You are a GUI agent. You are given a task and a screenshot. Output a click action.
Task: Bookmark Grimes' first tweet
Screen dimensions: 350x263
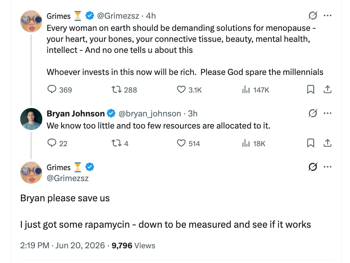(311, 90)
